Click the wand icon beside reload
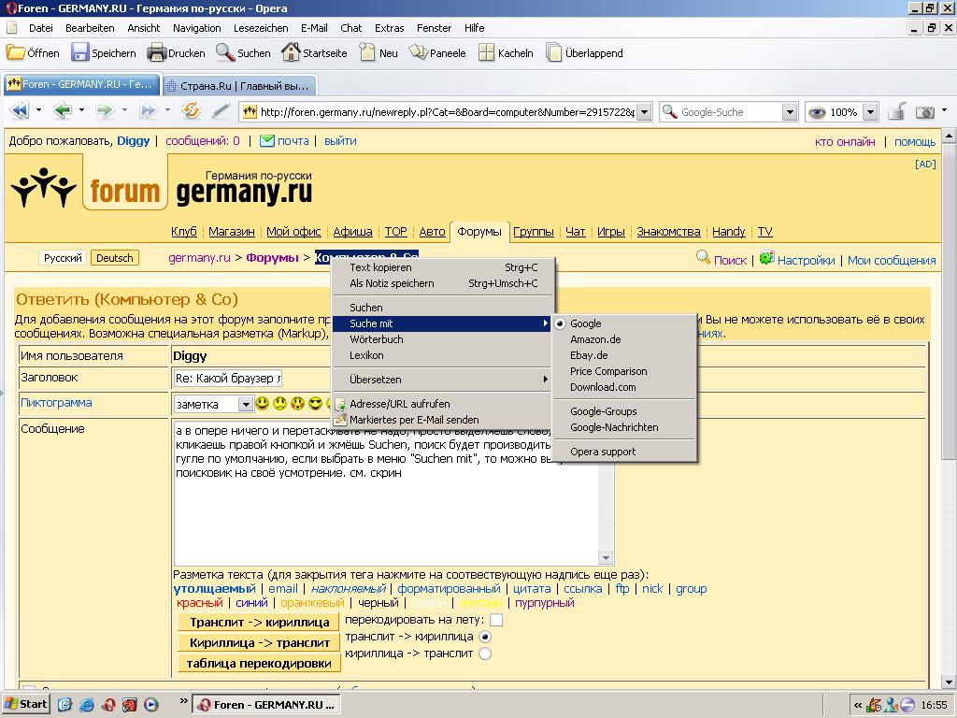 tap(221, 111)
